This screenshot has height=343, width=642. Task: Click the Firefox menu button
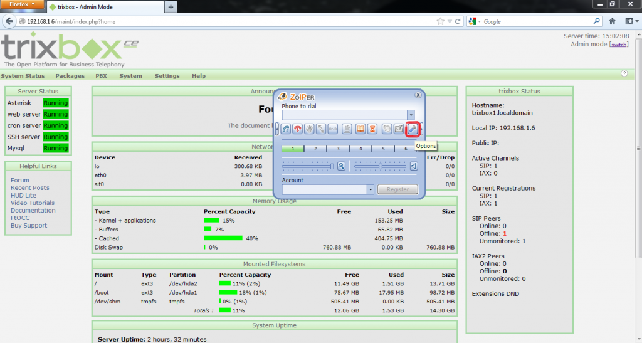point(22,4)
